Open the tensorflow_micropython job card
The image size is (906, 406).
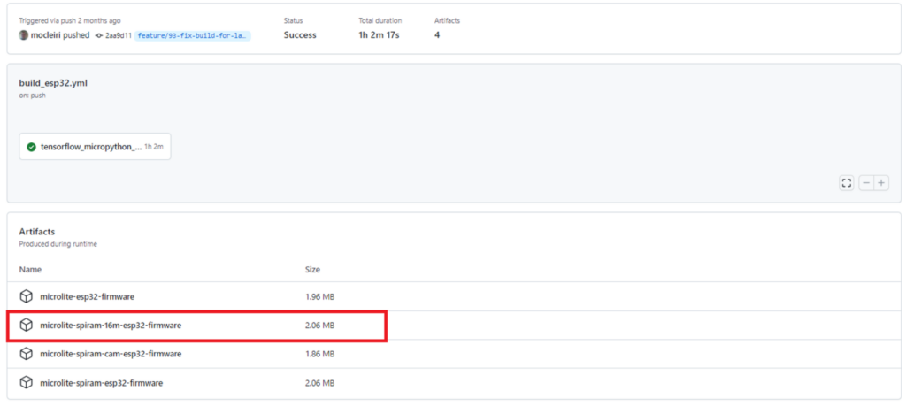click(95, 147)
